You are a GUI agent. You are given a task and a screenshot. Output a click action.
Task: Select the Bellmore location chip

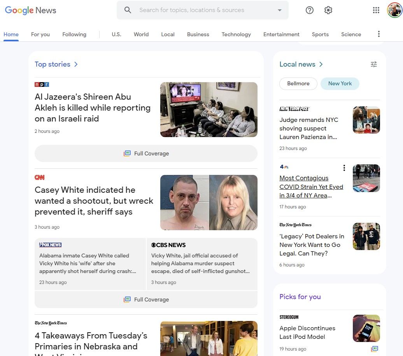point(298,83)
